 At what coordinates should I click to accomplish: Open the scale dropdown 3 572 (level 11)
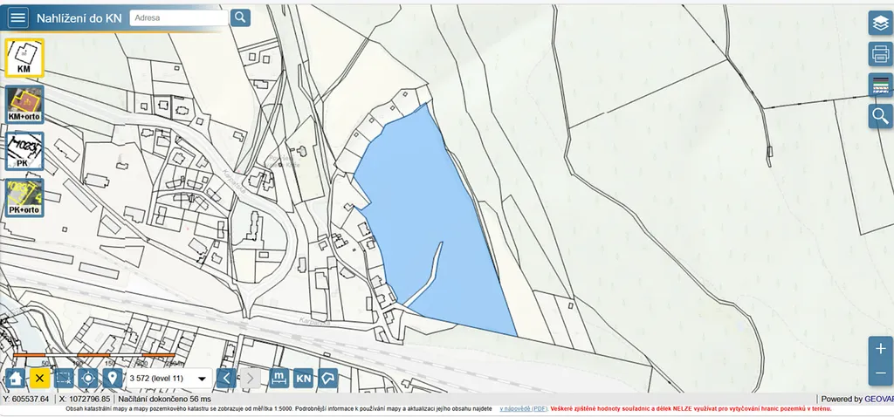pos(168,379)
